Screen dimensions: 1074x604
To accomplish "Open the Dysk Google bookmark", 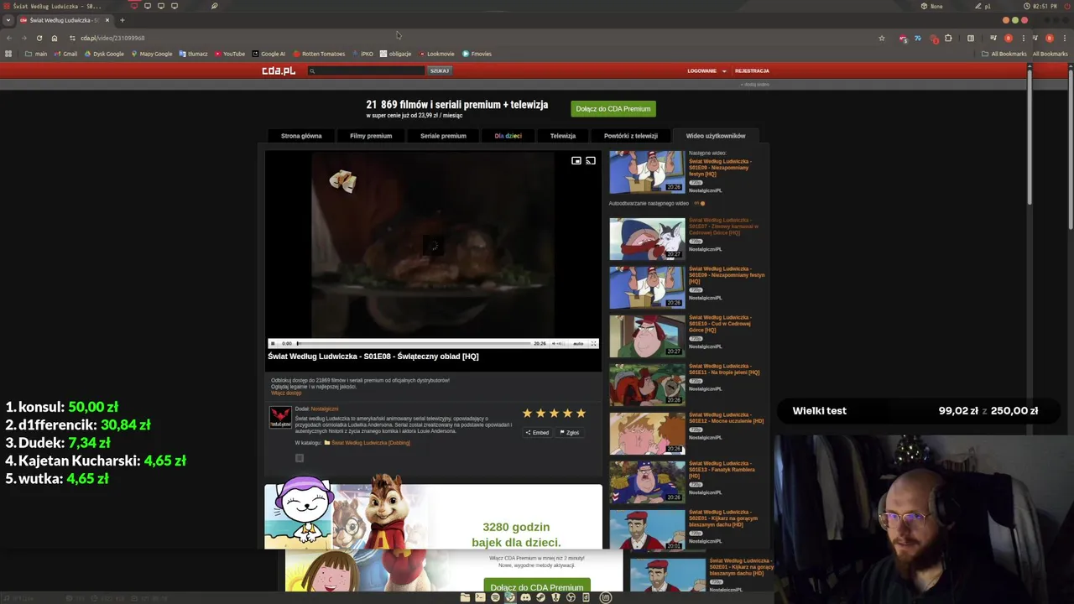I will pos(104,54).
